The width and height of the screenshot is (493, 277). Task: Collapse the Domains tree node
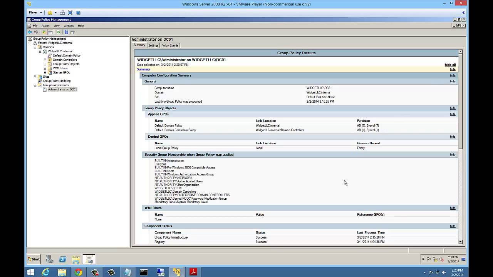35,47
